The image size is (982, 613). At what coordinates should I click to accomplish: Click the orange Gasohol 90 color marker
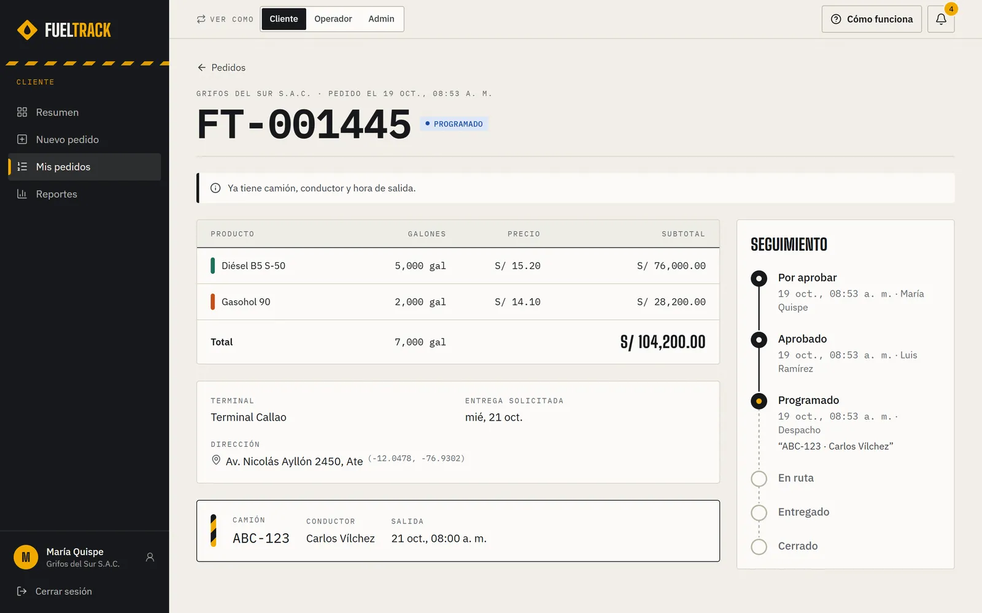(212, 302)
